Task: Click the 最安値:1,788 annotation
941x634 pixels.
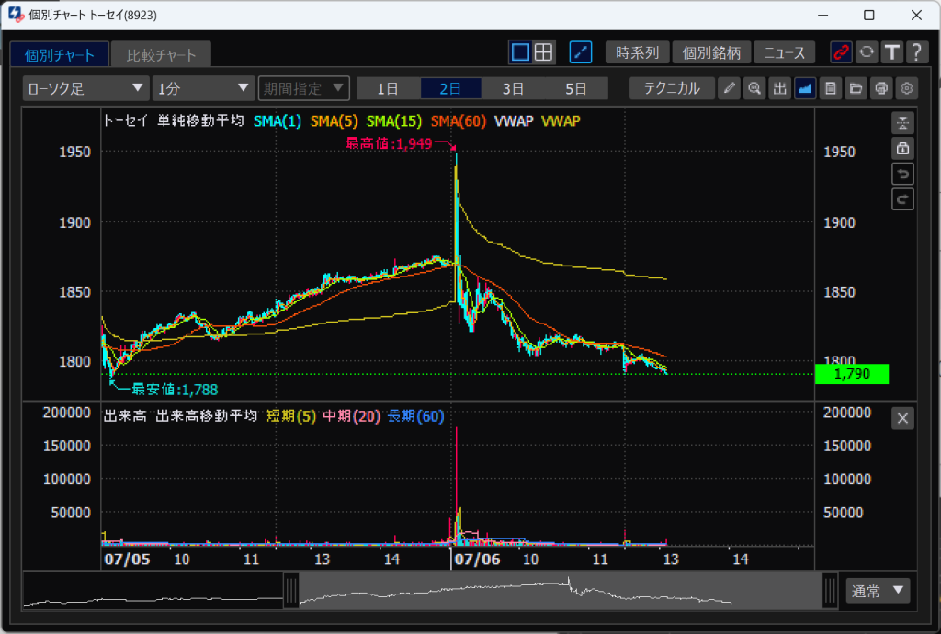Action: pyautogui.click(x=175, y=390)
